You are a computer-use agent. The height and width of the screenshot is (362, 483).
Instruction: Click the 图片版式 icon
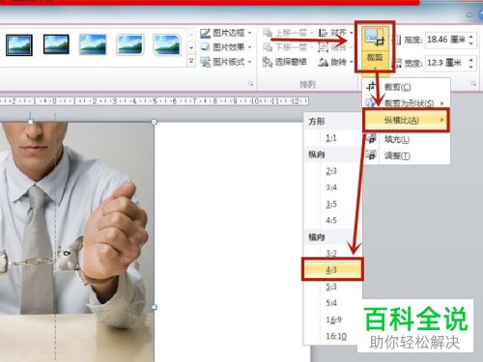tap(205, 62)
